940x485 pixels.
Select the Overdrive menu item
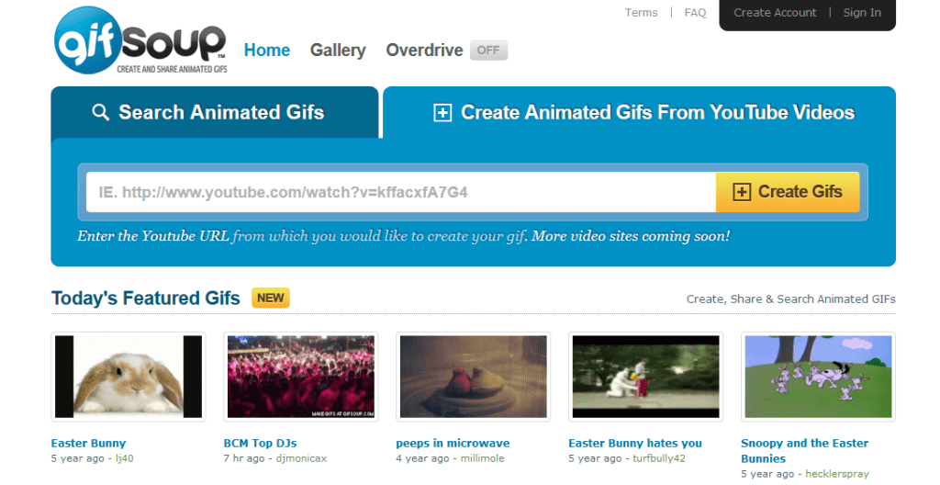424,51
